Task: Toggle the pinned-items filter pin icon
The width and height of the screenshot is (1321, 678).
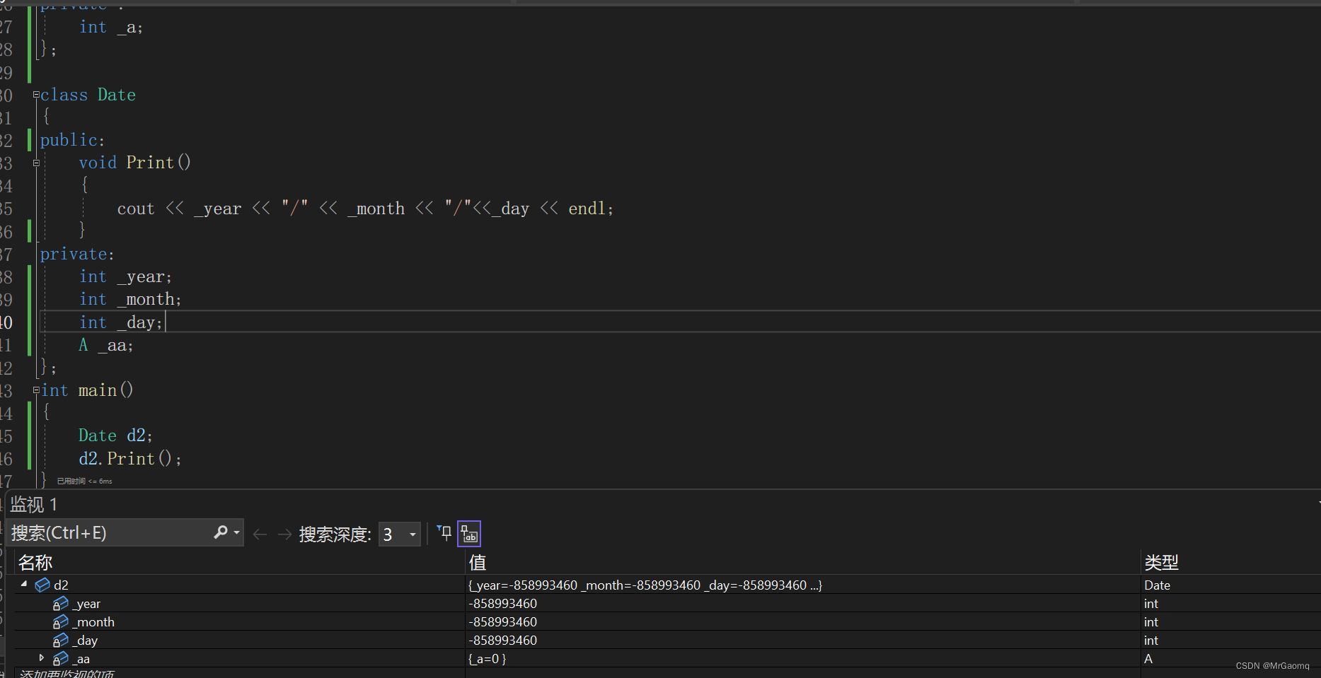Action: pos(444,533)
